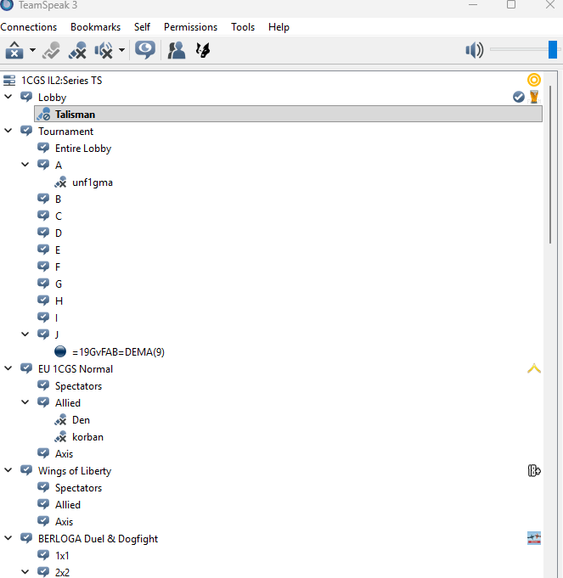Image resolution: width=563 pixels, height=578 pixels.
Task: Select Spectators under Wings of Liberty
Action: tap(78, 488)
